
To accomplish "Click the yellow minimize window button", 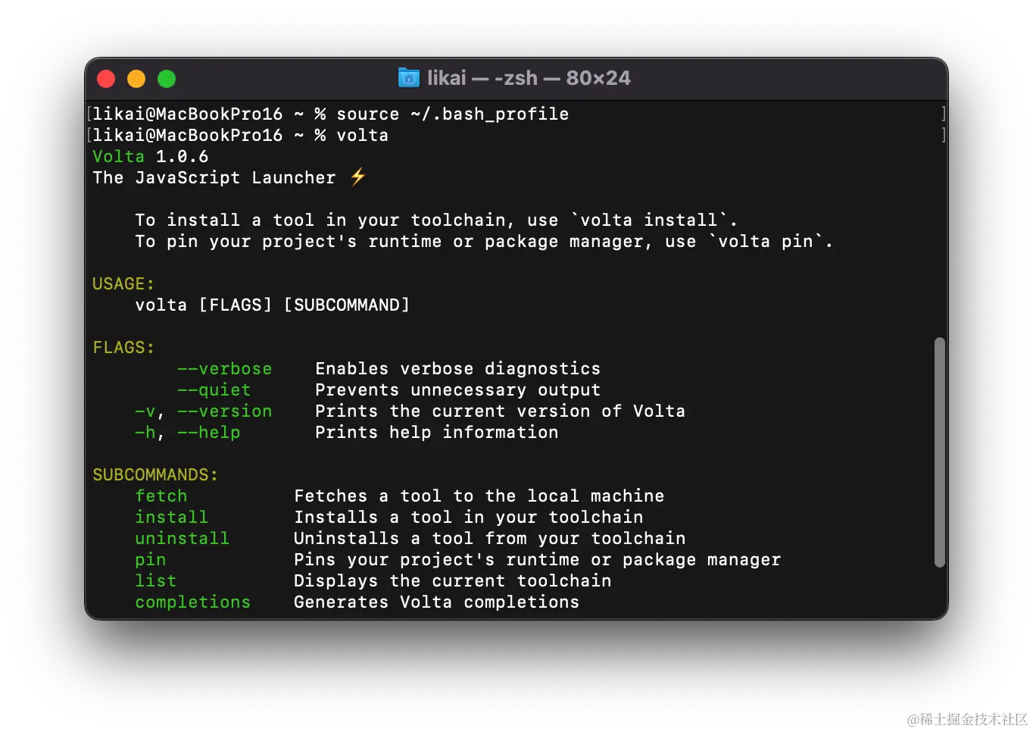I will [136, 79].
